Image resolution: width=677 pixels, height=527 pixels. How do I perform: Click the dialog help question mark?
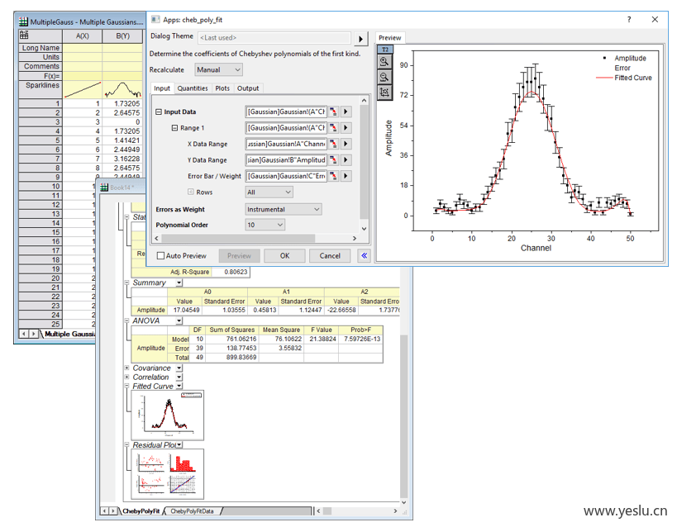pos(628,20)
